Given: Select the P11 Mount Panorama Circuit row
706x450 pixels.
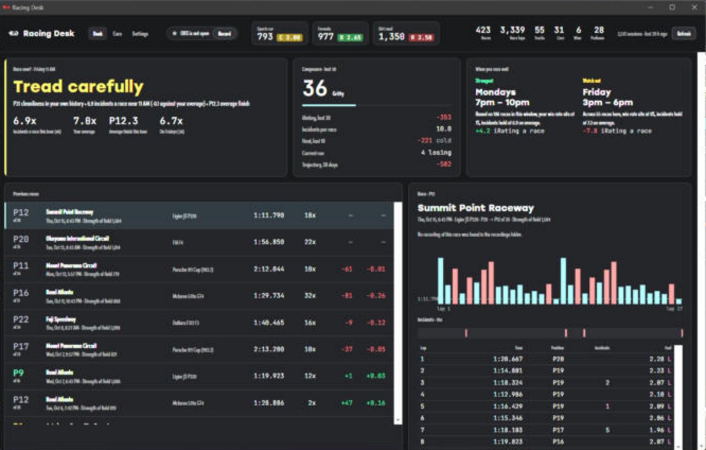Looking at the screenshot, I should (x=199, y=269).
